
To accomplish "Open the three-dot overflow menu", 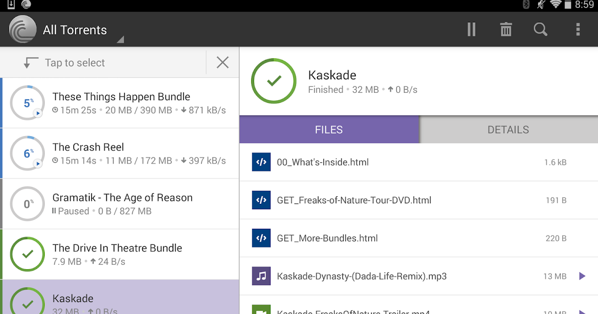I will (x=578, y=29).
